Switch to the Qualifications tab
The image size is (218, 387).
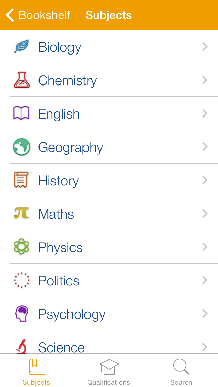click(109, 372)
